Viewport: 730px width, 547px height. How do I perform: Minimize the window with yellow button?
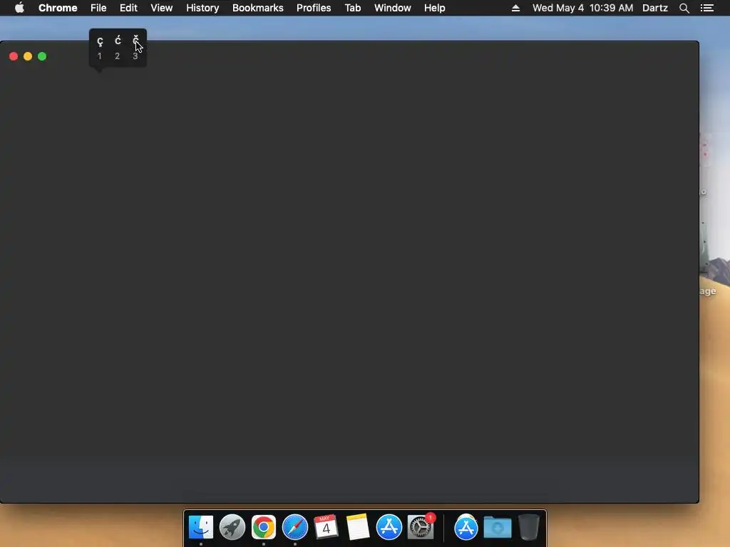(x=28, y=56)
